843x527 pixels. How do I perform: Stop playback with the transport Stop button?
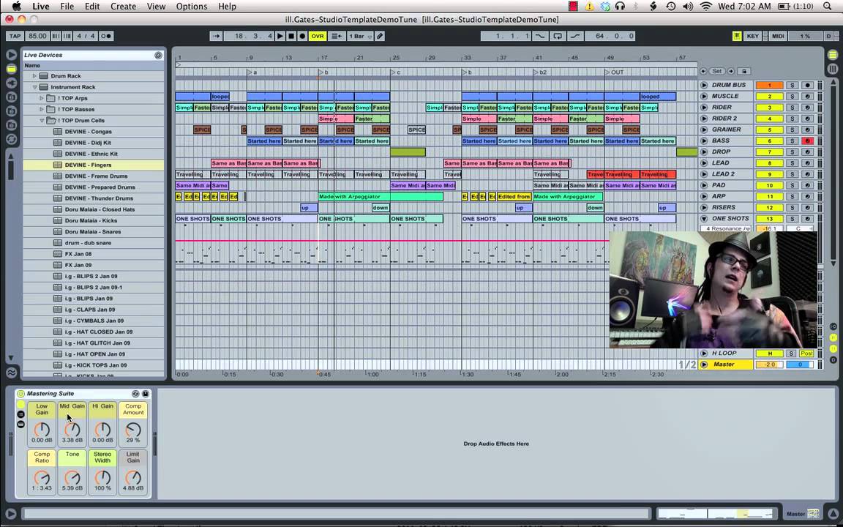click(x=291, y=36)
